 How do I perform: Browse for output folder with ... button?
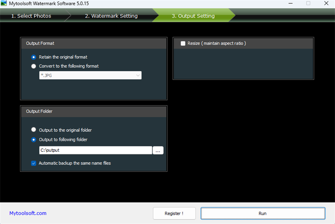click(158, 150)
